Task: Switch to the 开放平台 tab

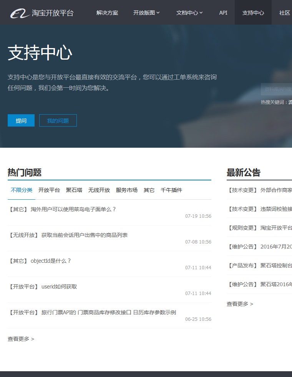Action: pos(49,190)
